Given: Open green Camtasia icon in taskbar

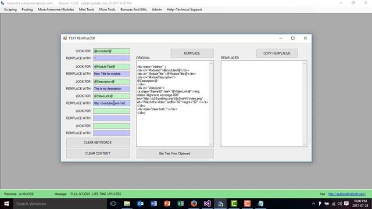Looking at the screenshot, I should click(x=234, y=204).
